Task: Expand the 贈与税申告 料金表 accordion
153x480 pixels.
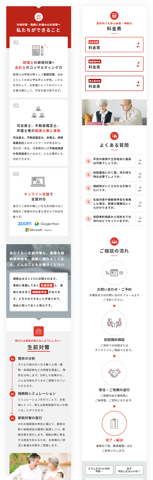Action: click(114, 83)
